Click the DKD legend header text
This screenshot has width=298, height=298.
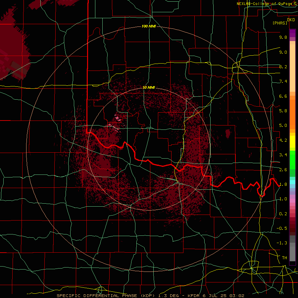(291, 20)
